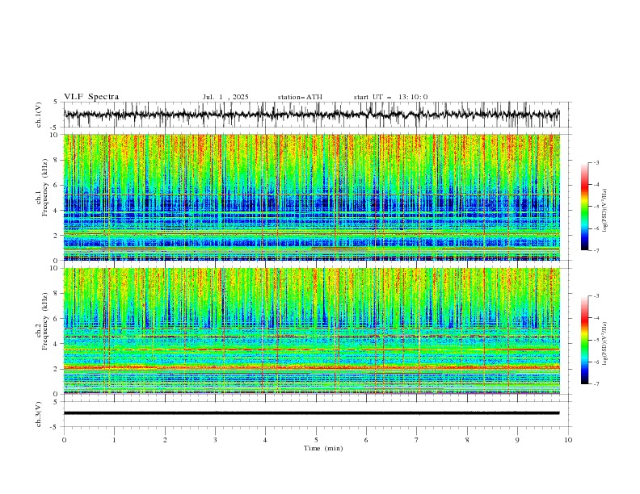Click the "-7" tick on lower colorbar

pyautogui.click(x=596, y=384)
